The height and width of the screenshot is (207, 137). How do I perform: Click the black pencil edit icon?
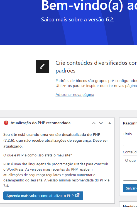tap(42, 66)
